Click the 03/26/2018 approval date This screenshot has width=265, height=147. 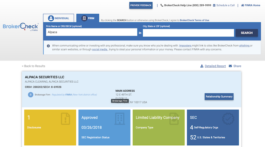tap(92, 127)
